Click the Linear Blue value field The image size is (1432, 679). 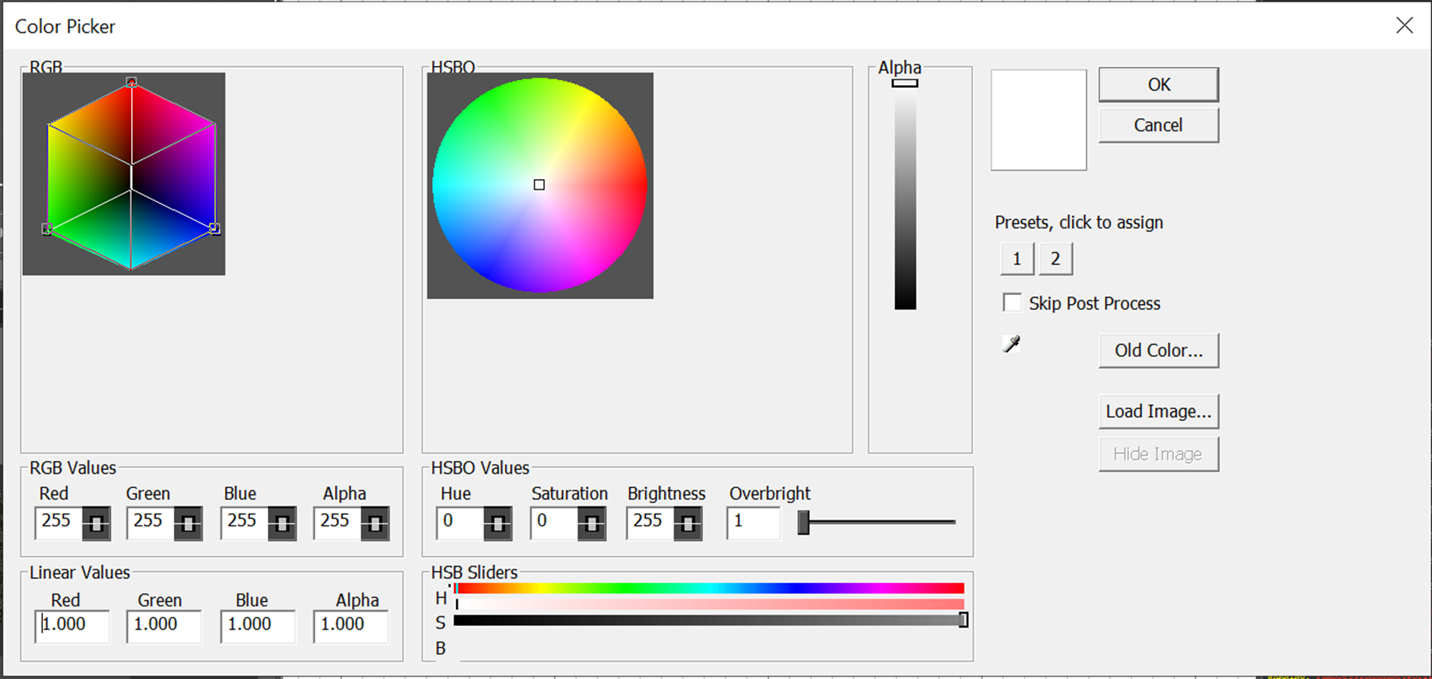(x=258, y=626)
